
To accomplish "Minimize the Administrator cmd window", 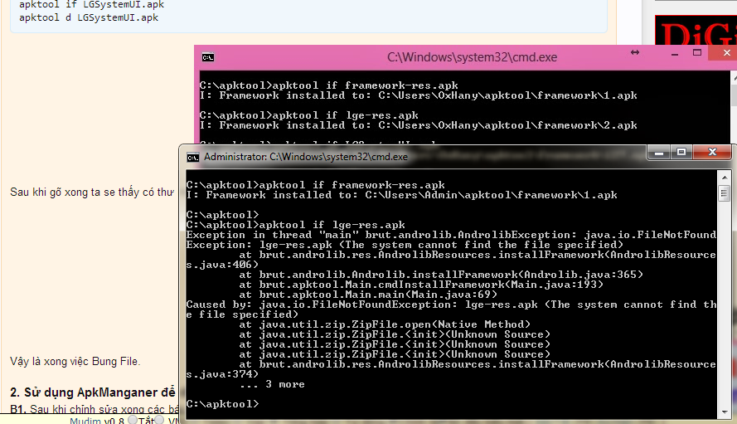I will 659,153.
